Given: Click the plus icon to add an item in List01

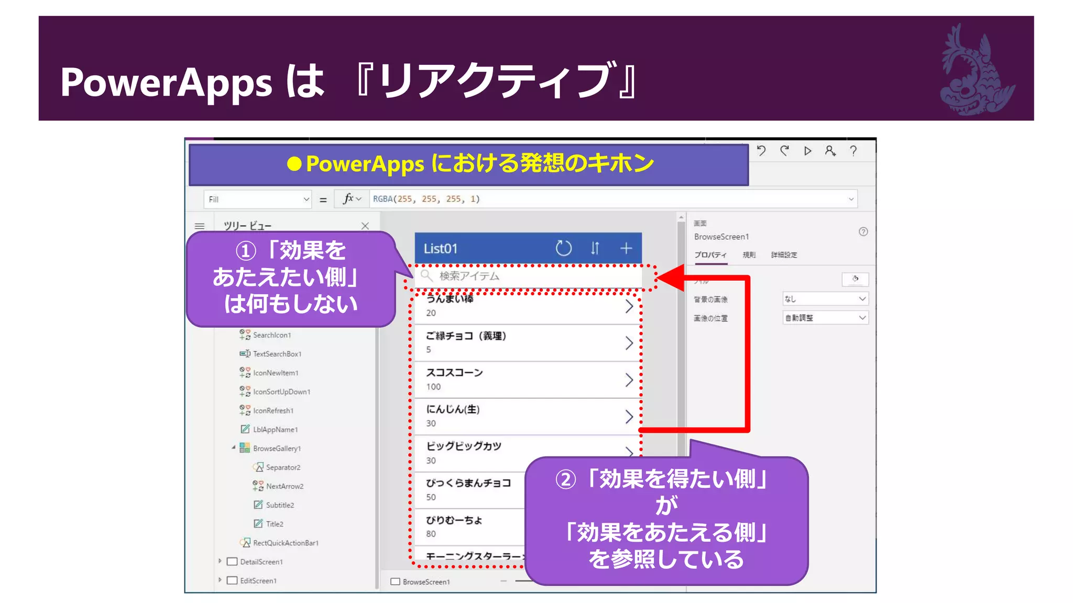Looking at the screenshot, I should 626,248.
